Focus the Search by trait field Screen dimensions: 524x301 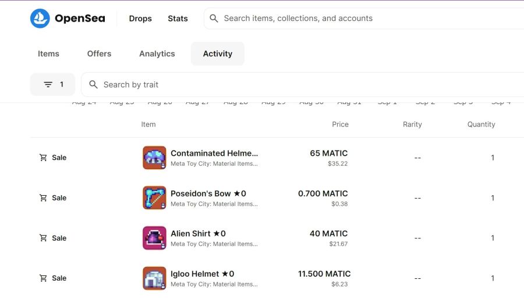[x=302, y=84]
